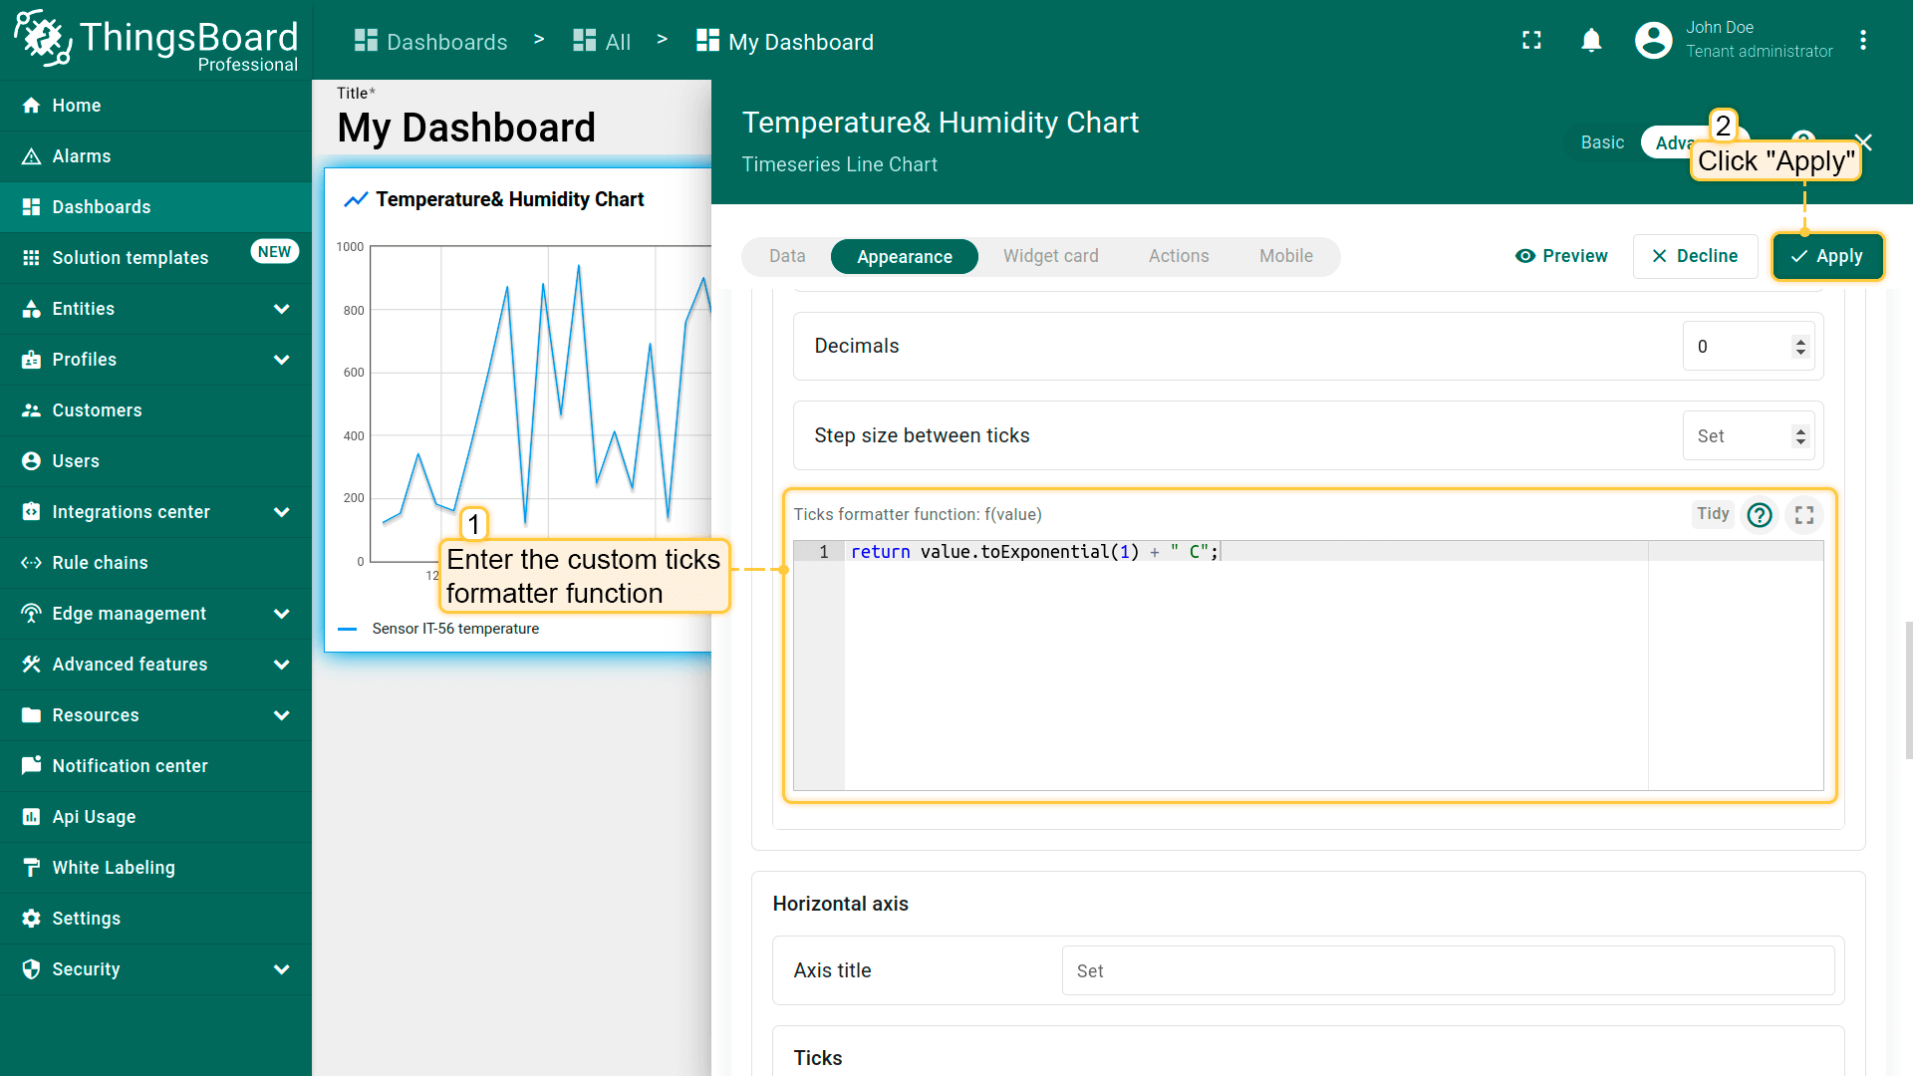Toggle fullscreen mode in the top bar
The image size is (1913, 1076).
point(1531,41)
